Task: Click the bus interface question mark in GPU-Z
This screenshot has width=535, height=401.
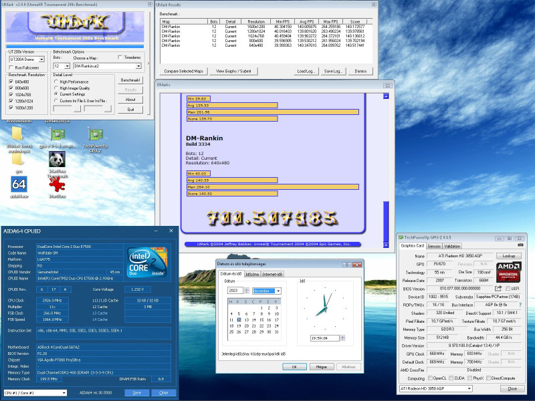Action: (x=520, y=305)
